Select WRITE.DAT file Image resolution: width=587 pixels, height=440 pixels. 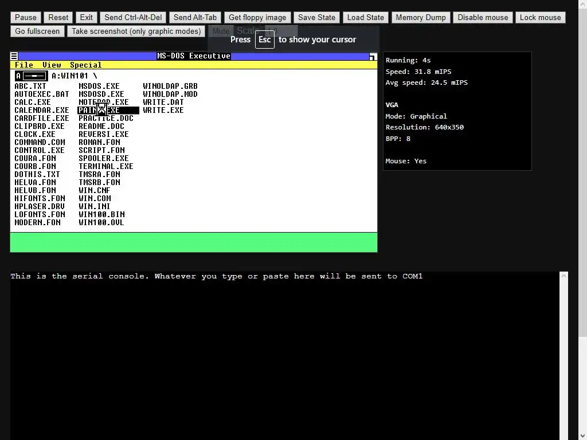163,102
